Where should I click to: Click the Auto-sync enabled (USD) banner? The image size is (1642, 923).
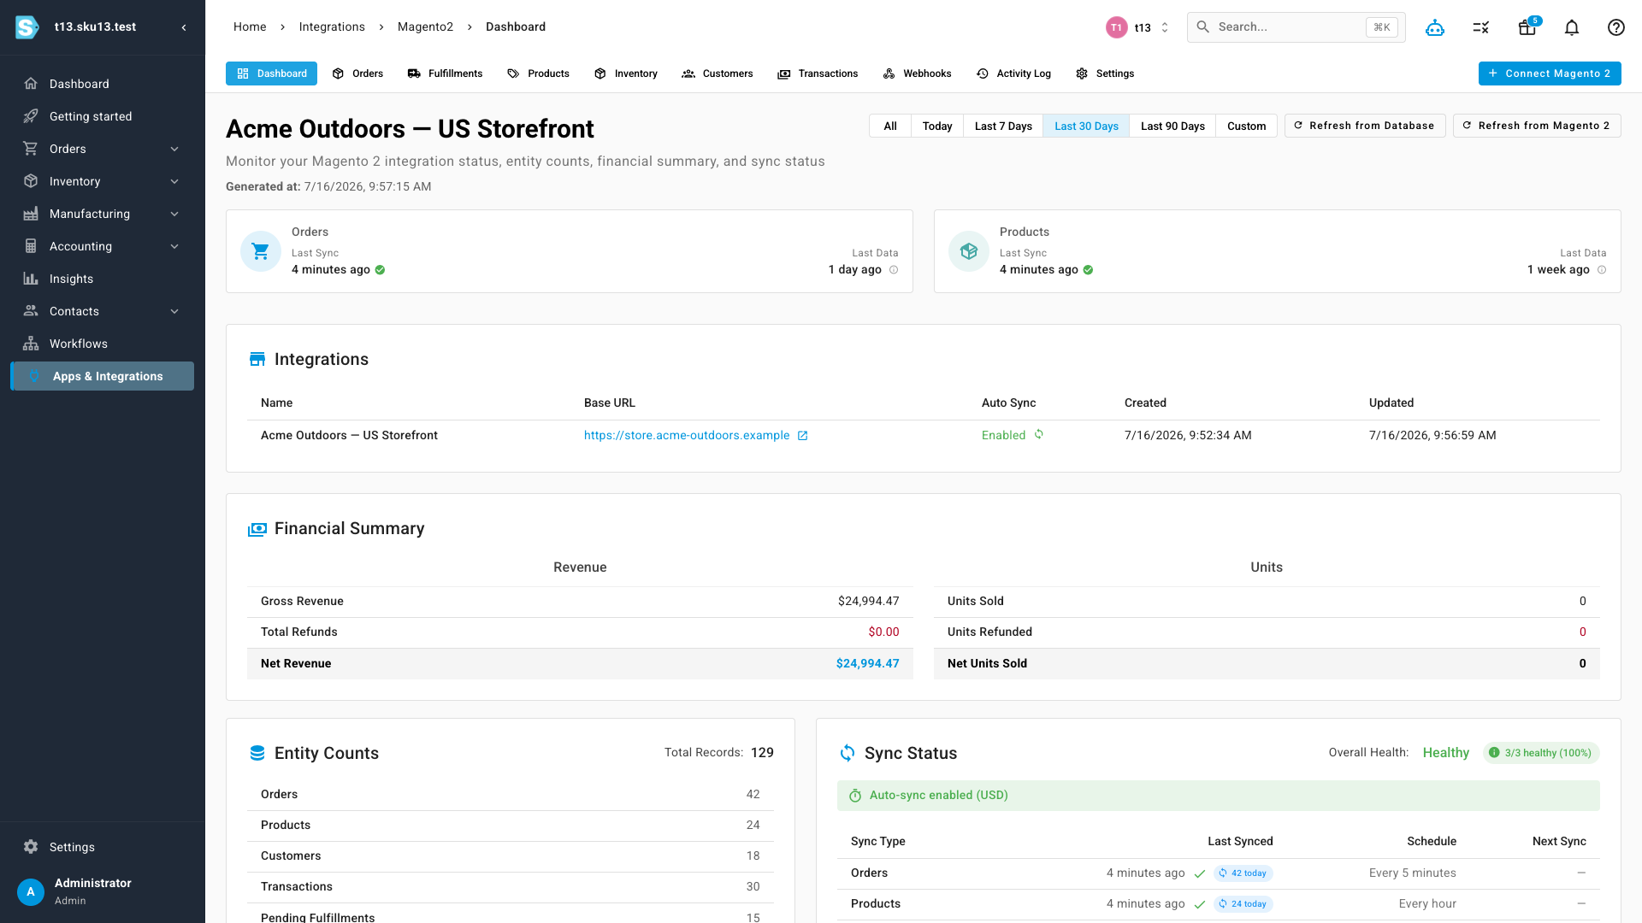click(1219, 796)
